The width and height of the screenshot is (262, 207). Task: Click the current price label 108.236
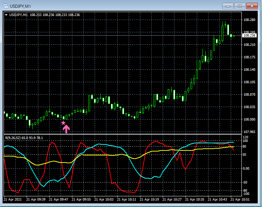pyautogui.click(x=249, y=35)
